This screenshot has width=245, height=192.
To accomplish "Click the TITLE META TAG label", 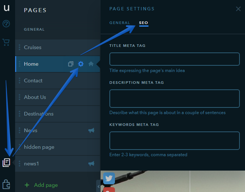I will click(127, 45).
